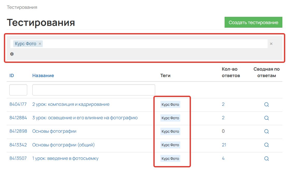Open summary for '3 урок: освещение и его влияние'
The height and width of the screenshot is (194, 286).
pos(267,118)
